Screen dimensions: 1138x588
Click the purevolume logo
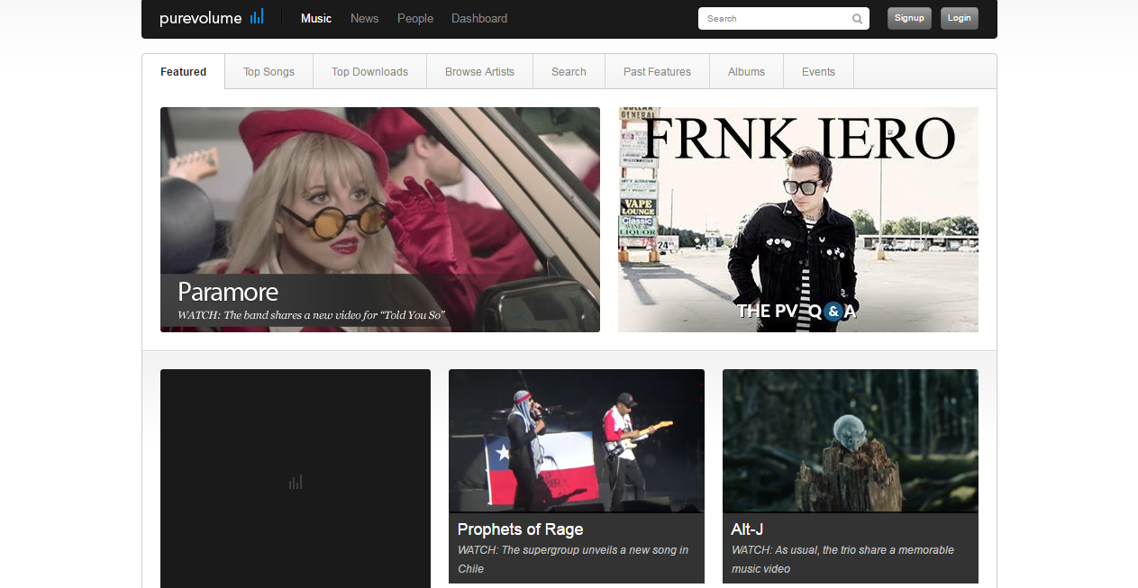[x=212, y=18]
